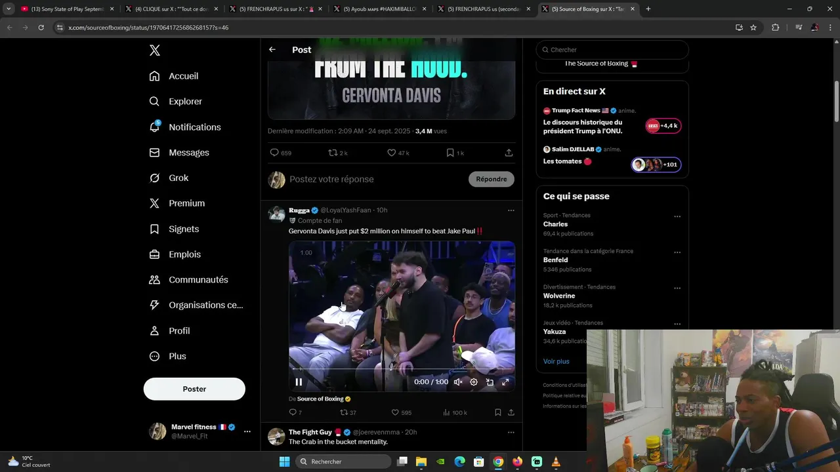Click the video progress bar
840x472 pixels.
pos(402,369)
